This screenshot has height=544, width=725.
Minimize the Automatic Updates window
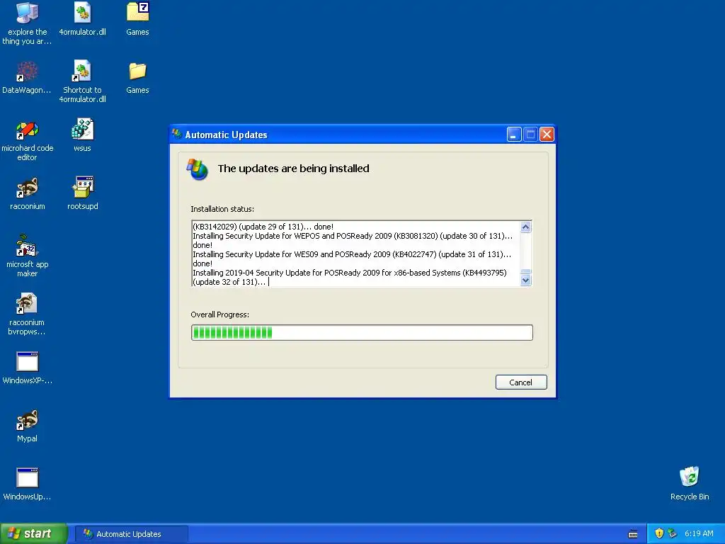tap(514, 135)
